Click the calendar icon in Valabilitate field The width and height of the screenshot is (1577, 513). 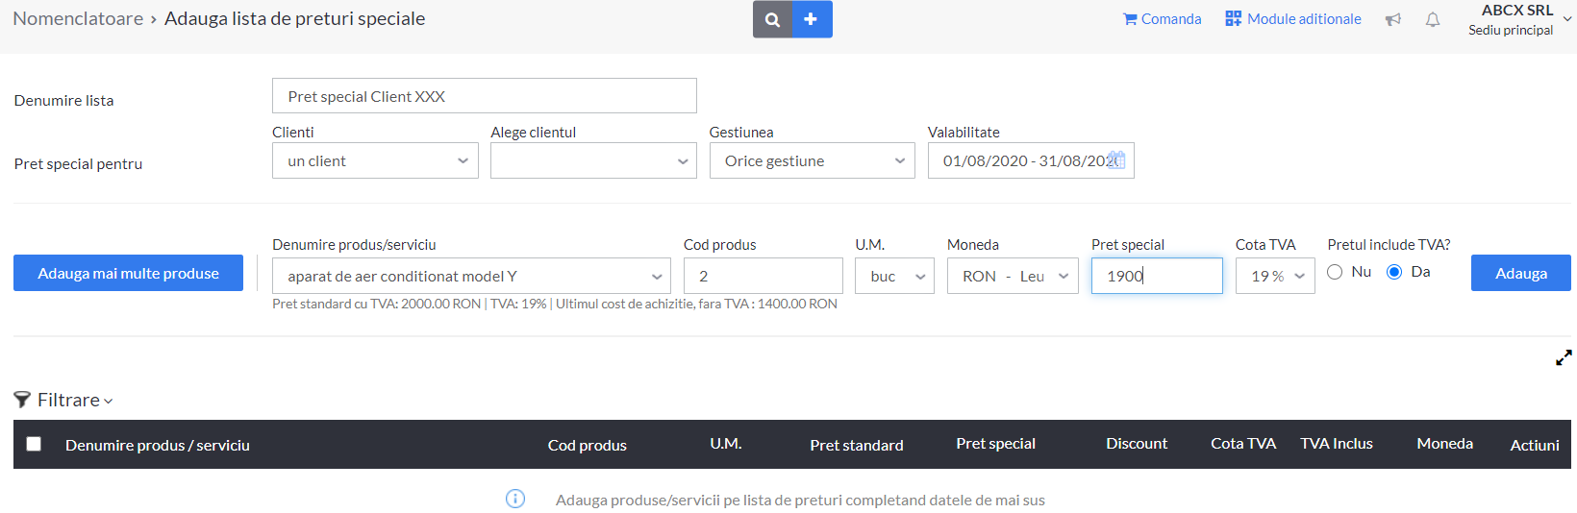point(1116,160)
